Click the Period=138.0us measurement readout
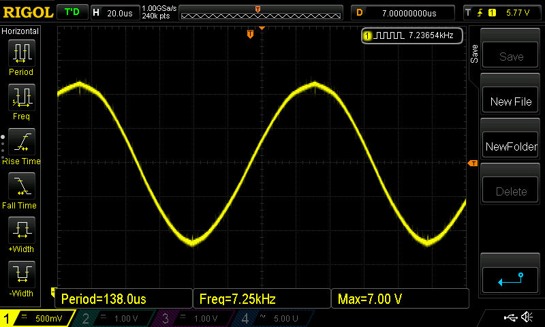The height and width of the screenshot is (327, 545). click(x=123, y=299)
